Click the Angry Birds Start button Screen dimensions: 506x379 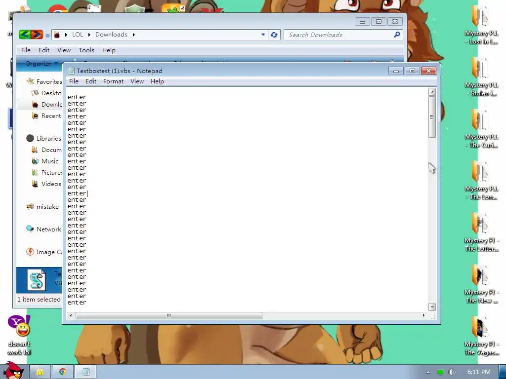pos(13,370)
